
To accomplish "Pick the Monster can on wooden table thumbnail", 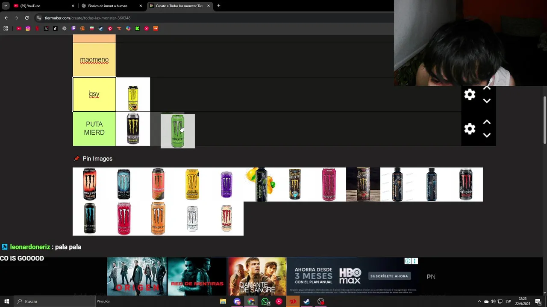I will pyautogui.click(x=363, y=184).
